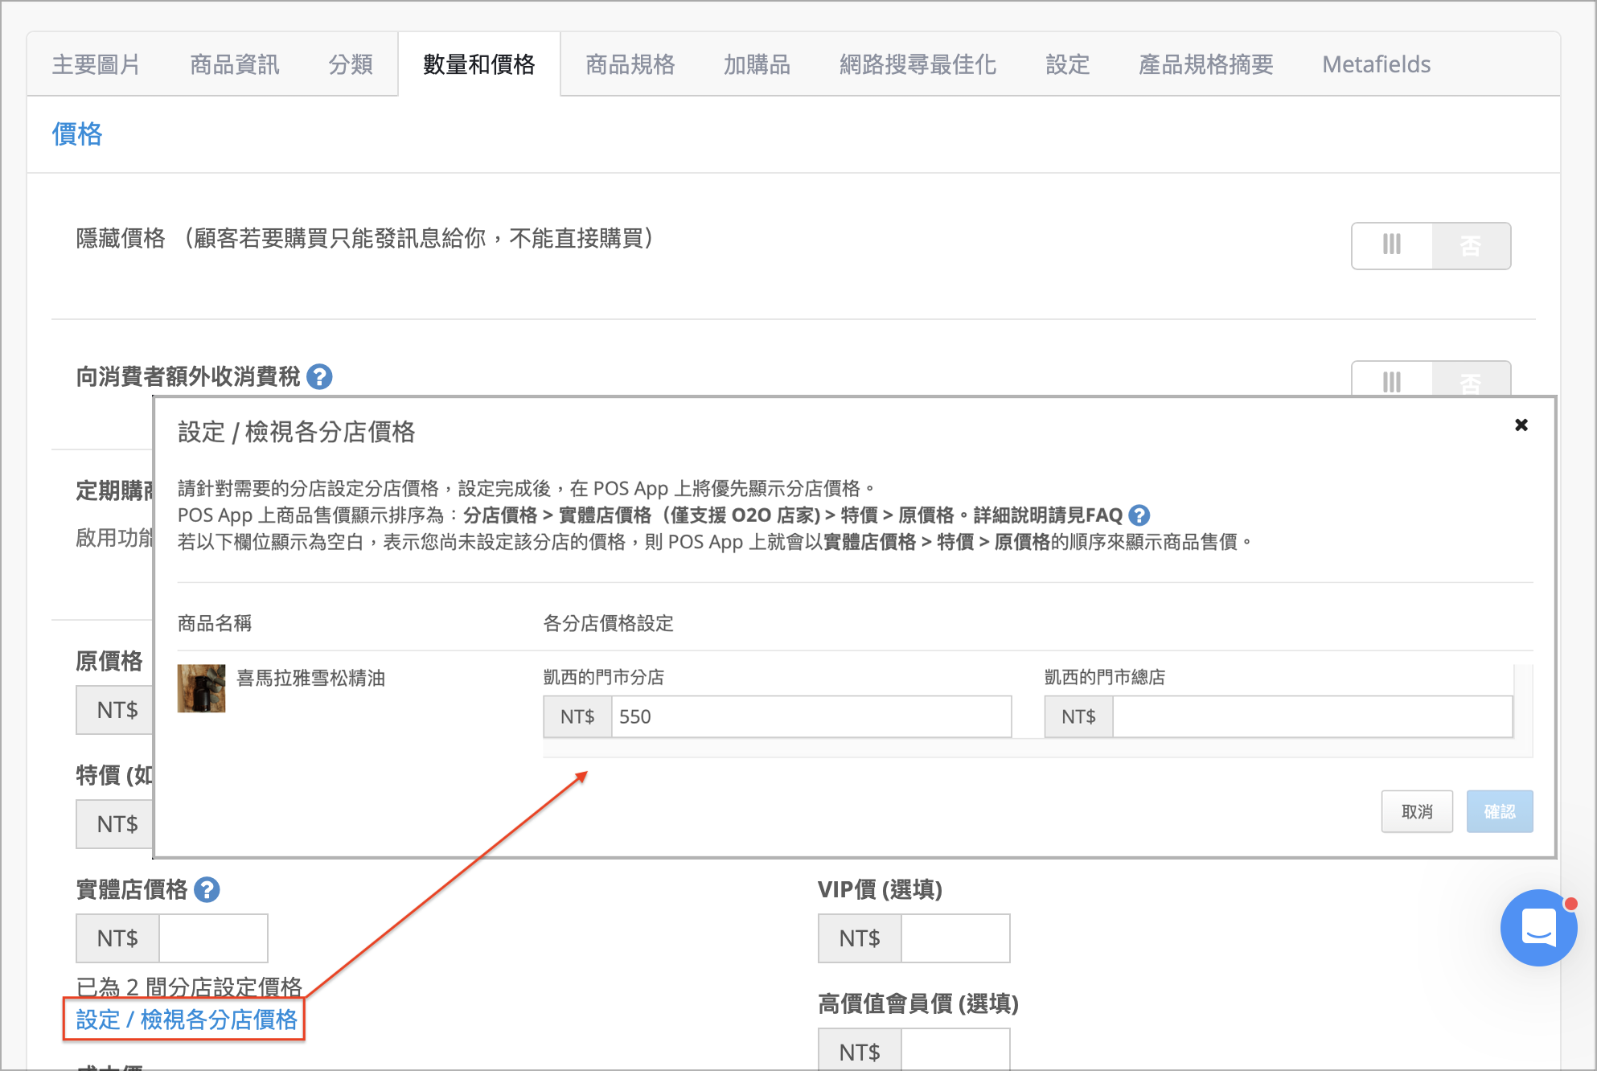Click the 實體店價格 input box
The height and width of the screenshot is (1071, 1597).
pos(213,938)
